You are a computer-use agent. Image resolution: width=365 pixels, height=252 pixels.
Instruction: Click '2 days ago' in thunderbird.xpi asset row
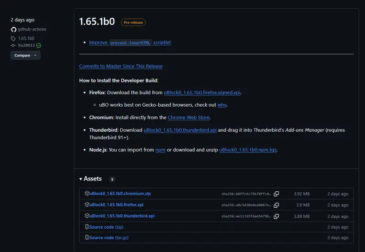pos(338,216)
